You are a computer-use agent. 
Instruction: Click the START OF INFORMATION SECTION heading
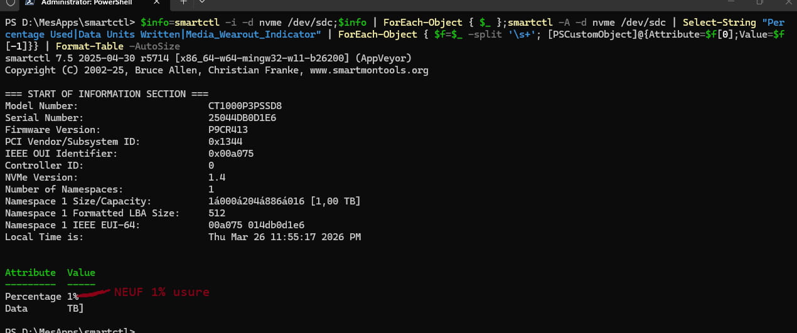(x=107, y=94)
